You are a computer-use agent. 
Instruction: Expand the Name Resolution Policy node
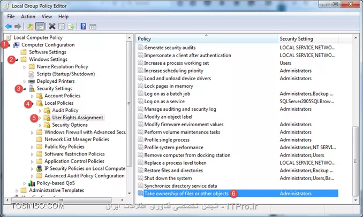pyautogui.click(x=25, y=67)
